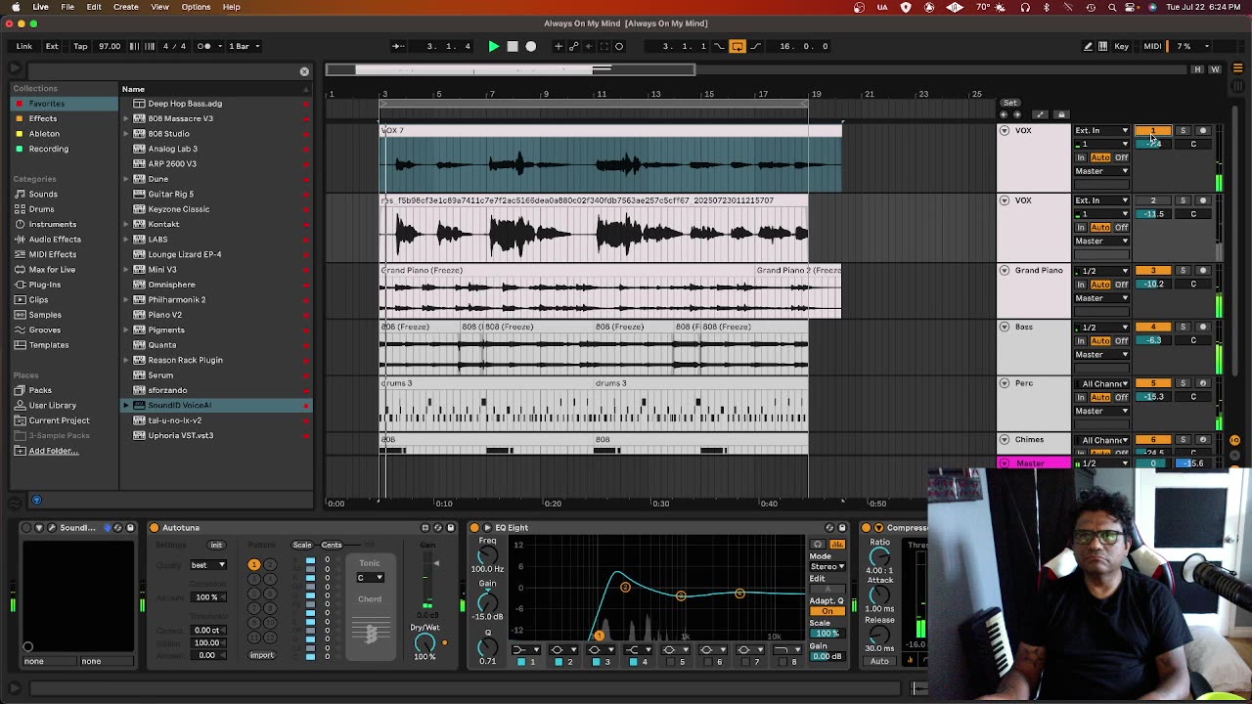
Task: Open Grand Piano Master output dropdown
Action: 1101,298
